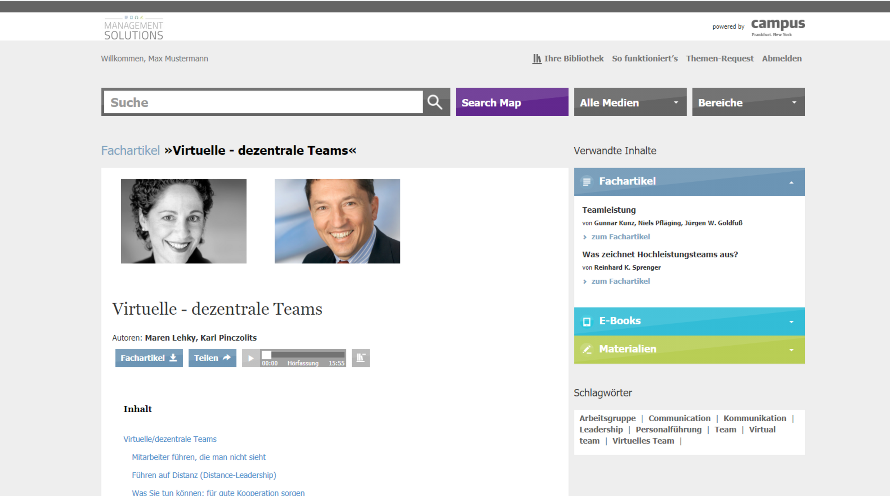This screenshot has height=496, width=890.
Task: Jump to Was Sie tun können section
Action: point(218,493)
